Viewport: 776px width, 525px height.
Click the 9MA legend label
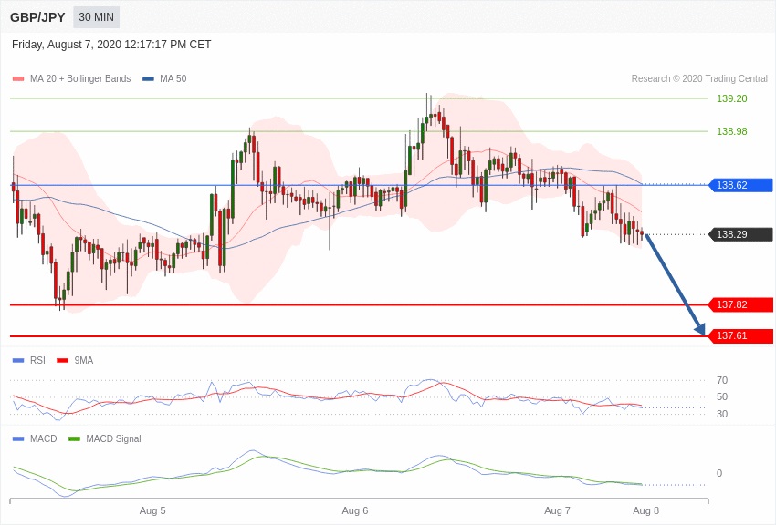[x=84, y=361]
